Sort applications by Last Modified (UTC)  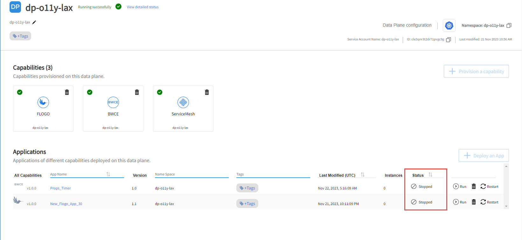click(x=363, y=175)
